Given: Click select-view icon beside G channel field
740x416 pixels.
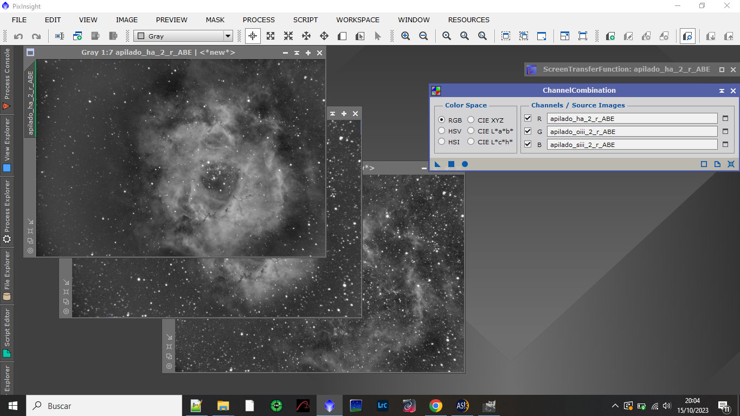Looking at the screenshot, I should click(725, 131).
